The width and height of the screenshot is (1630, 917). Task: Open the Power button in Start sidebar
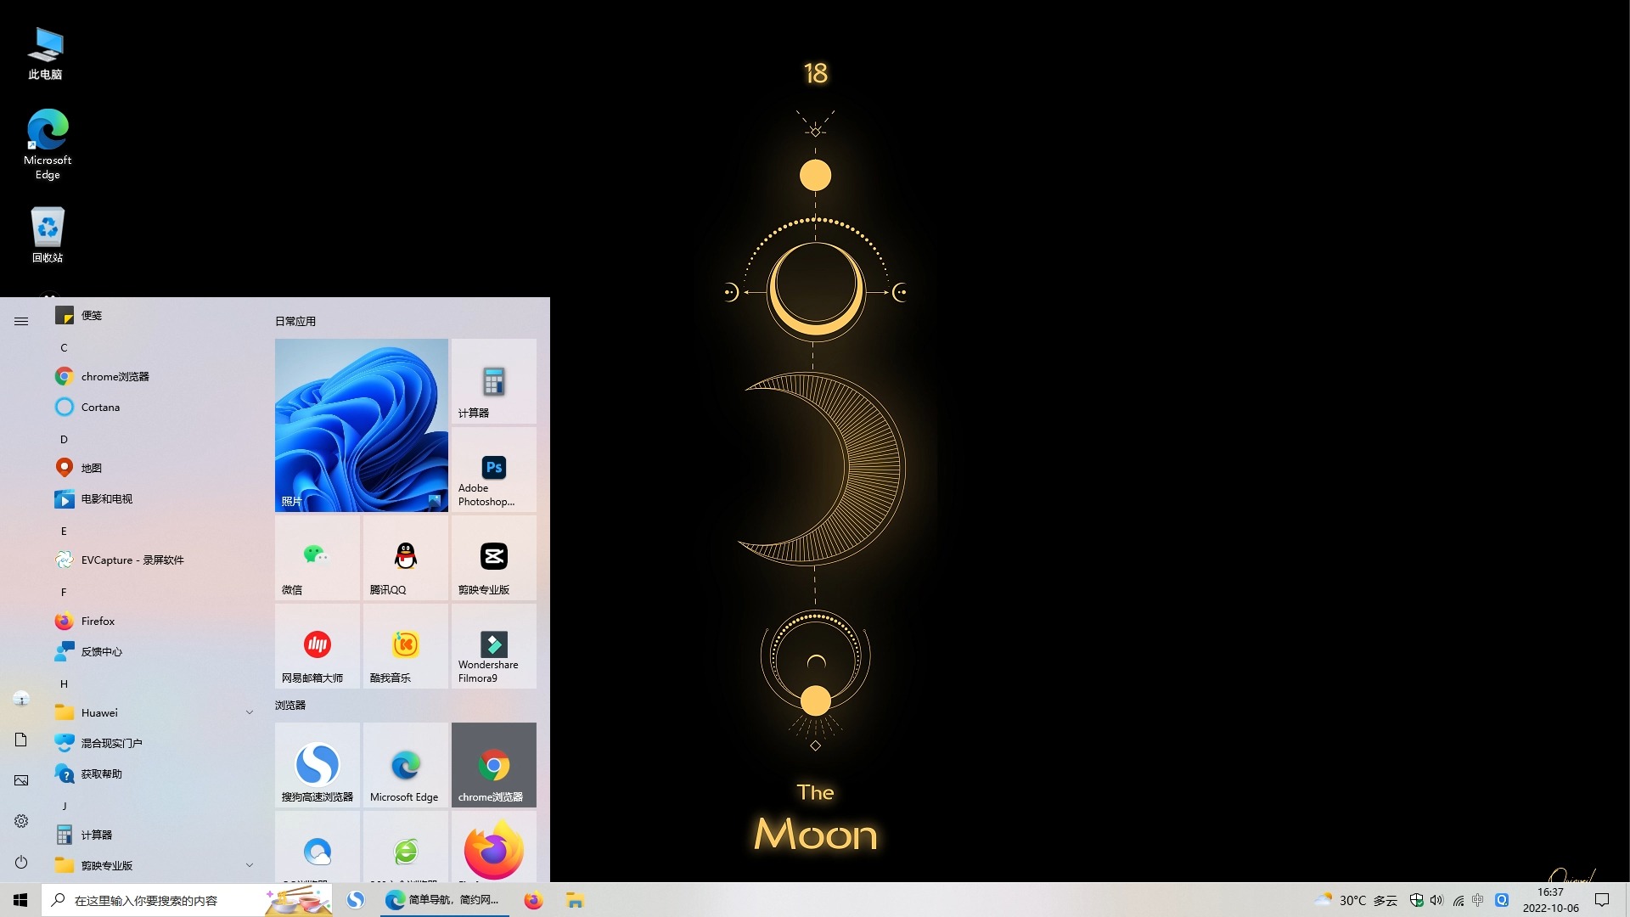[21, 862]
